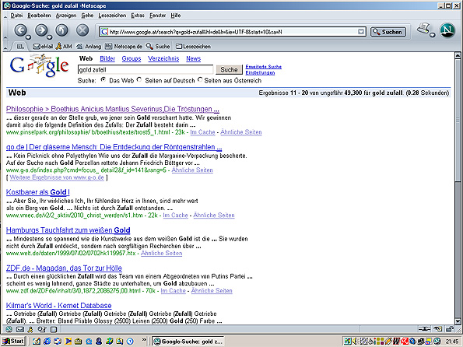Open the Extras menu
The image size is (463, 347).
(138, 16)
